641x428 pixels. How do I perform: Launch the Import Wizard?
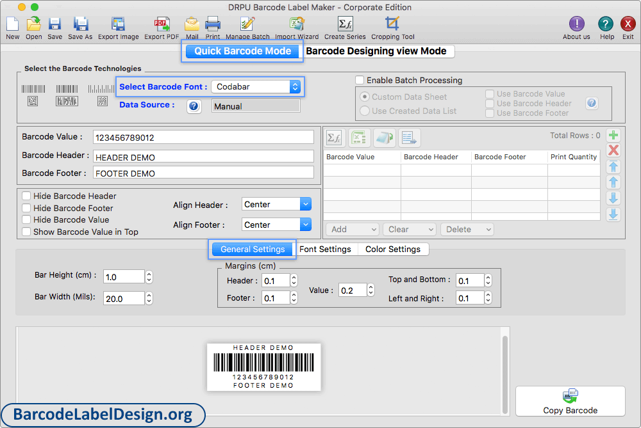[297, 24]
